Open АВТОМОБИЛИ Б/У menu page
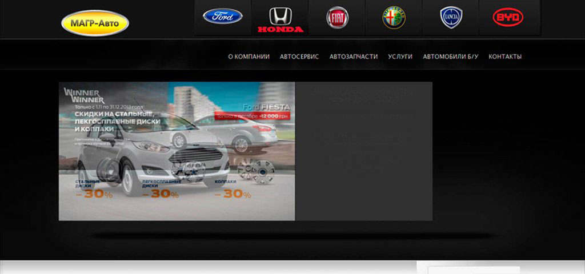 pos(450,57)
